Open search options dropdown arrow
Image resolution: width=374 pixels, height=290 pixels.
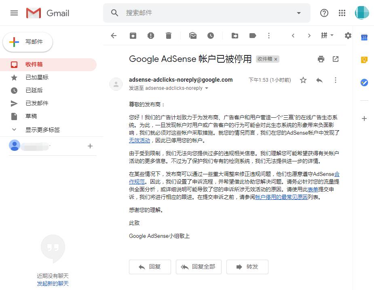[x=299, y=13]
